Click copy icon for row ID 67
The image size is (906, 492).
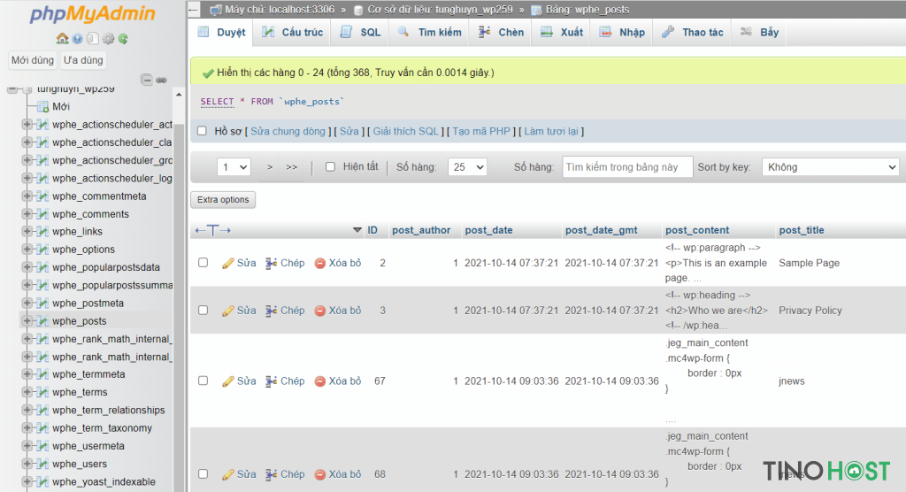271,381
